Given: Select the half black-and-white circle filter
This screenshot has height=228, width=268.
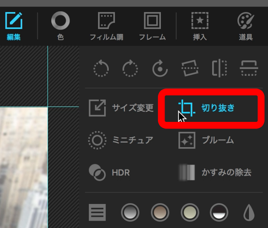Looking at the screenshot, I should (219, 212).
